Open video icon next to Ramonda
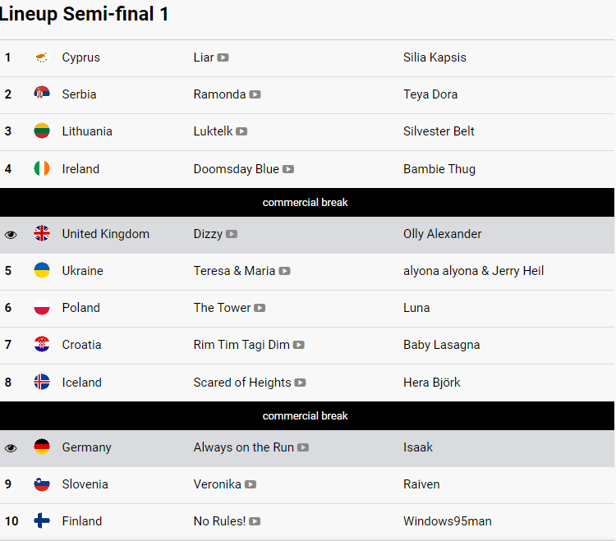This screenshot has width=616, height=541. click(x=255, y=94)
